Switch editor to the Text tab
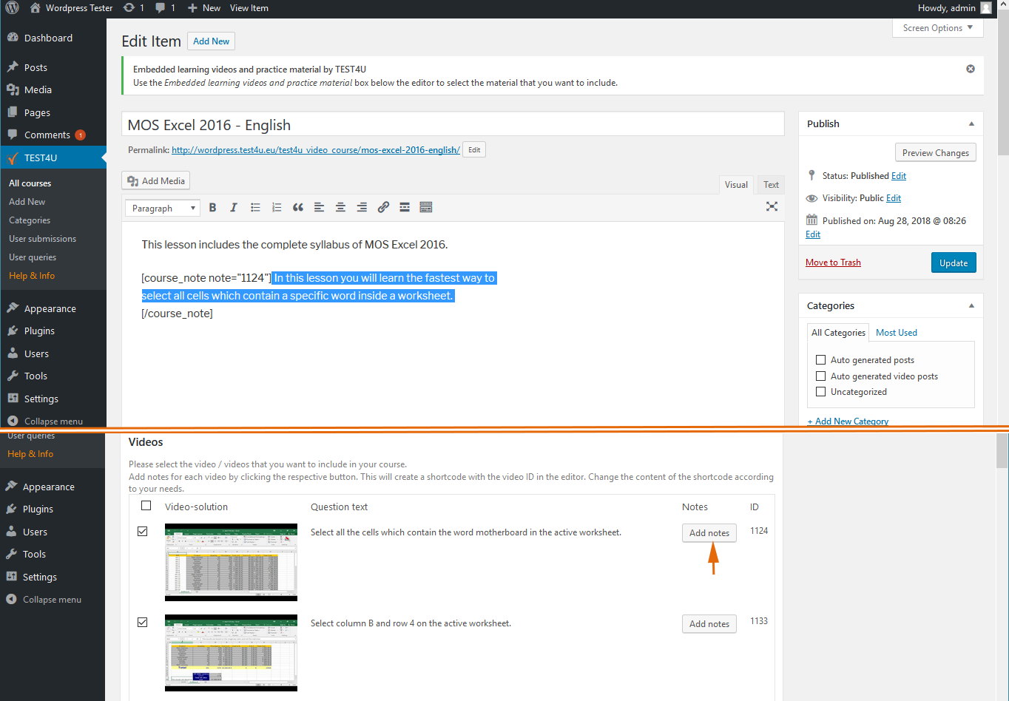This screenshot has width=1009, height=701. pyautogui.click(x=771, y=185)
